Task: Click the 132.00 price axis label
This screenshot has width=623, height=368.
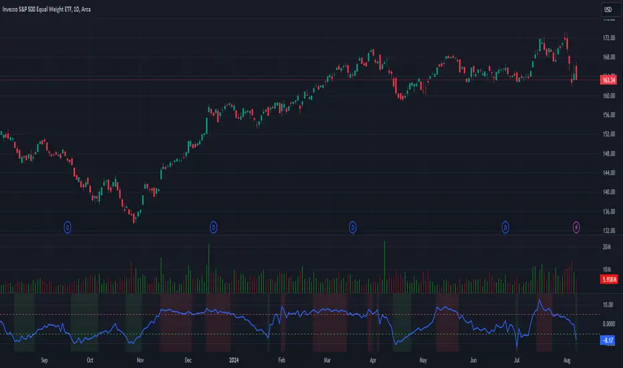Action: (x=609, y=230)
